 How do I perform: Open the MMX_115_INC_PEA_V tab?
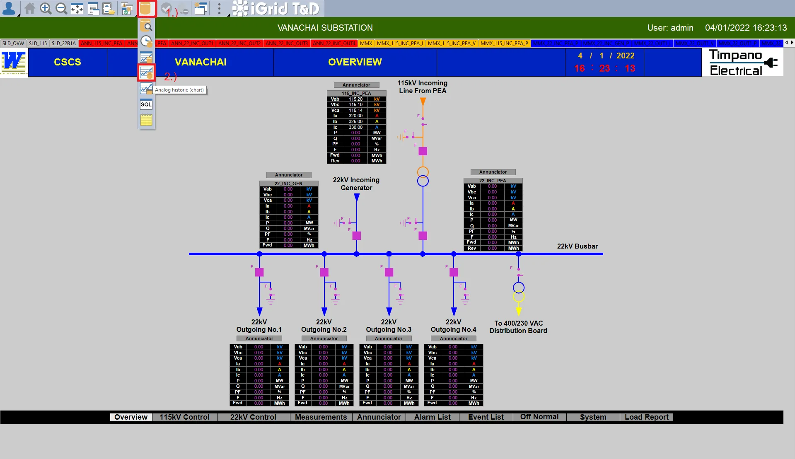[452, 43]
